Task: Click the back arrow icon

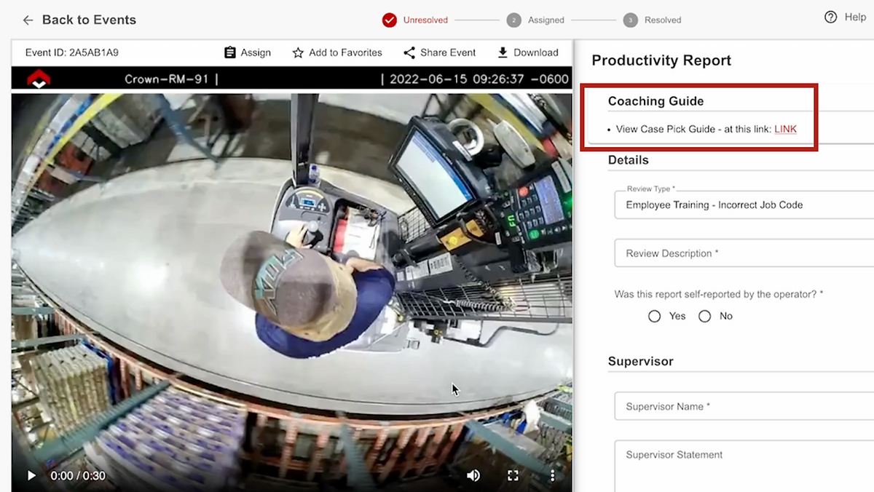Action: click(28, 20)
